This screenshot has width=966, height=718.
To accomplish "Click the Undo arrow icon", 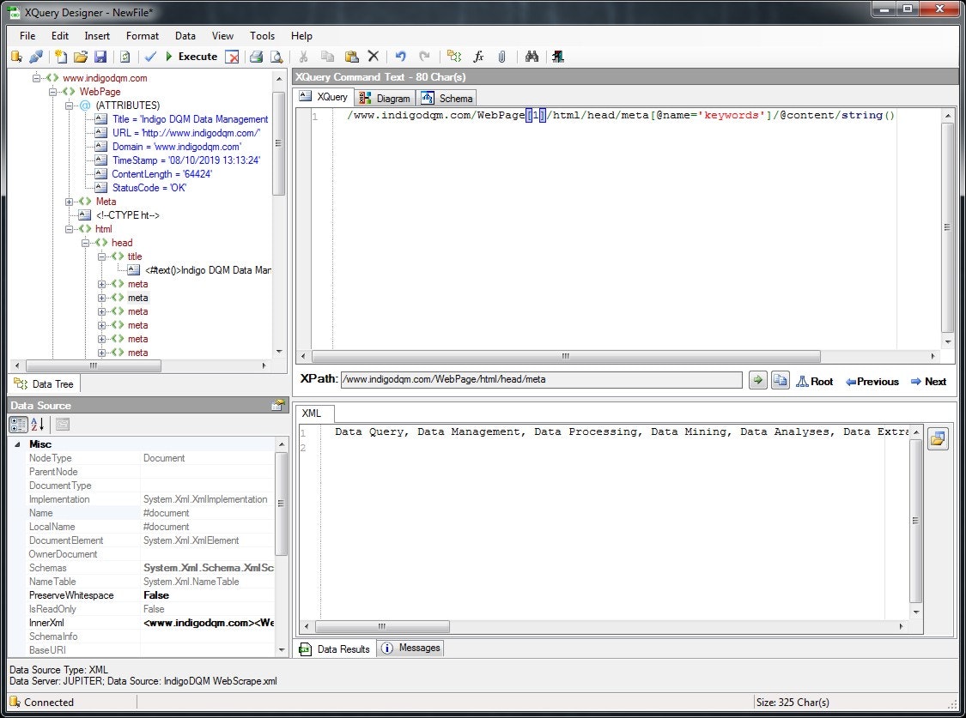I will (x=400, y=57).
